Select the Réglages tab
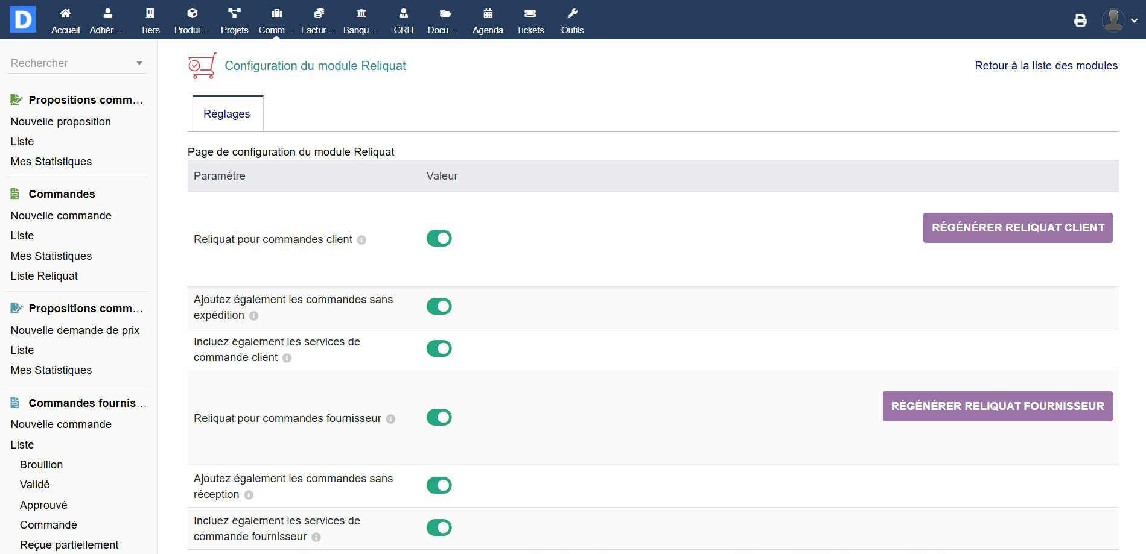The width and height of the screenshot is (1146, 554). (227, 114)
